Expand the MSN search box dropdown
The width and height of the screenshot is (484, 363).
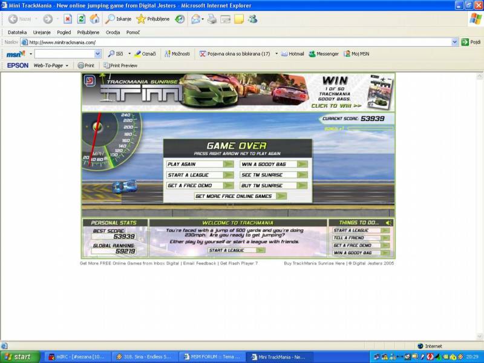[x=98, y=54]
